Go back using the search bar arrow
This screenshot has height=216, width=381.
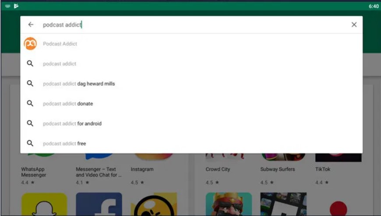click(x=31, y=25)
